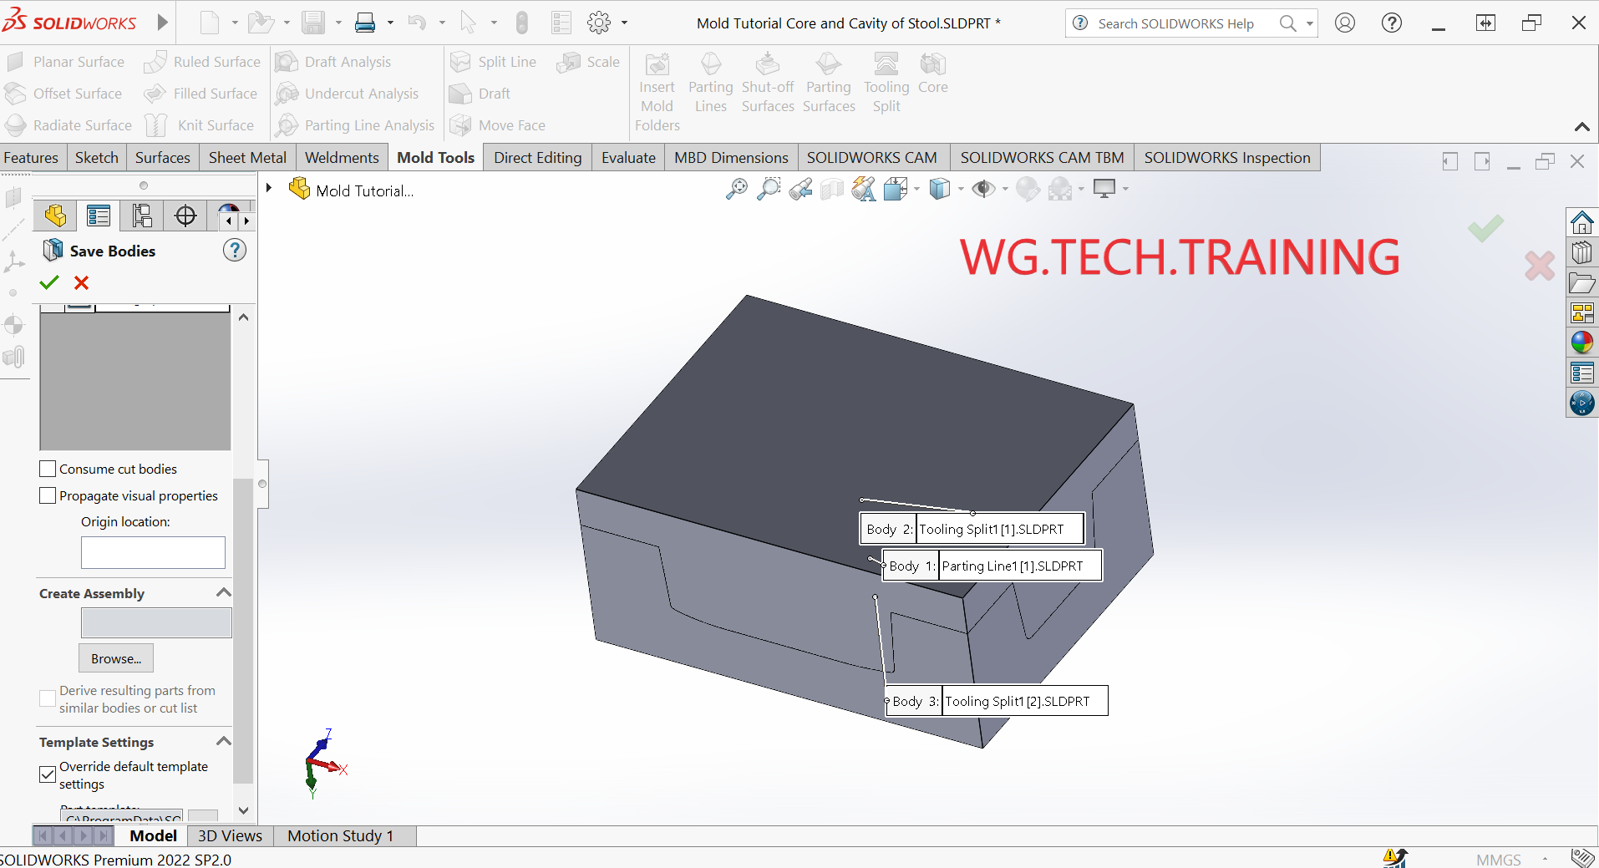1599x868 pixels.
Task: Click PropertyManager scrollbar down arrow
Action: point(243,810)
